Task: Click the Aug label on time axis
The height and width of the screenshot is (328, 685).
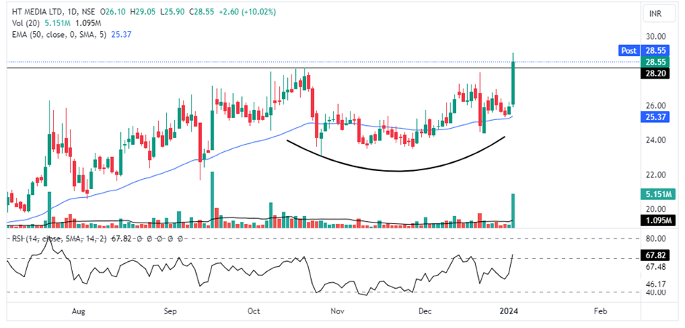Action: pyautogui.click(x=79, y=311)
